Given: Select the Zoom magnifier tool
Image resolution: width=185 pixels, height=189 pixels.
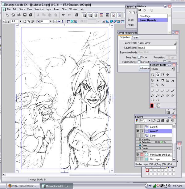Looking at the screenshot, I should (x=158, y=75).
